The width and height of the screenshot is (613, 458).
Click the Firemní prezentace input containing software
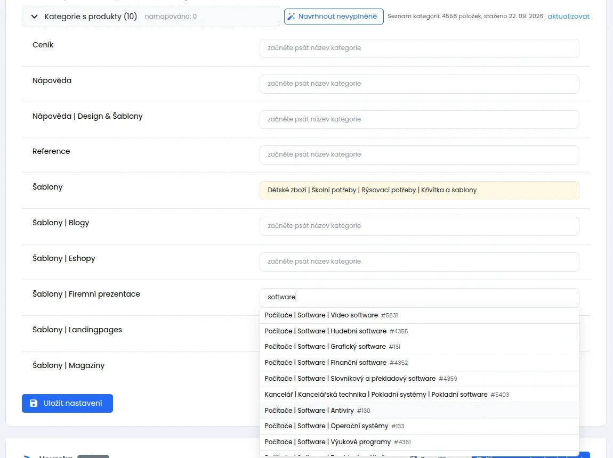click(x=419, y=297)
